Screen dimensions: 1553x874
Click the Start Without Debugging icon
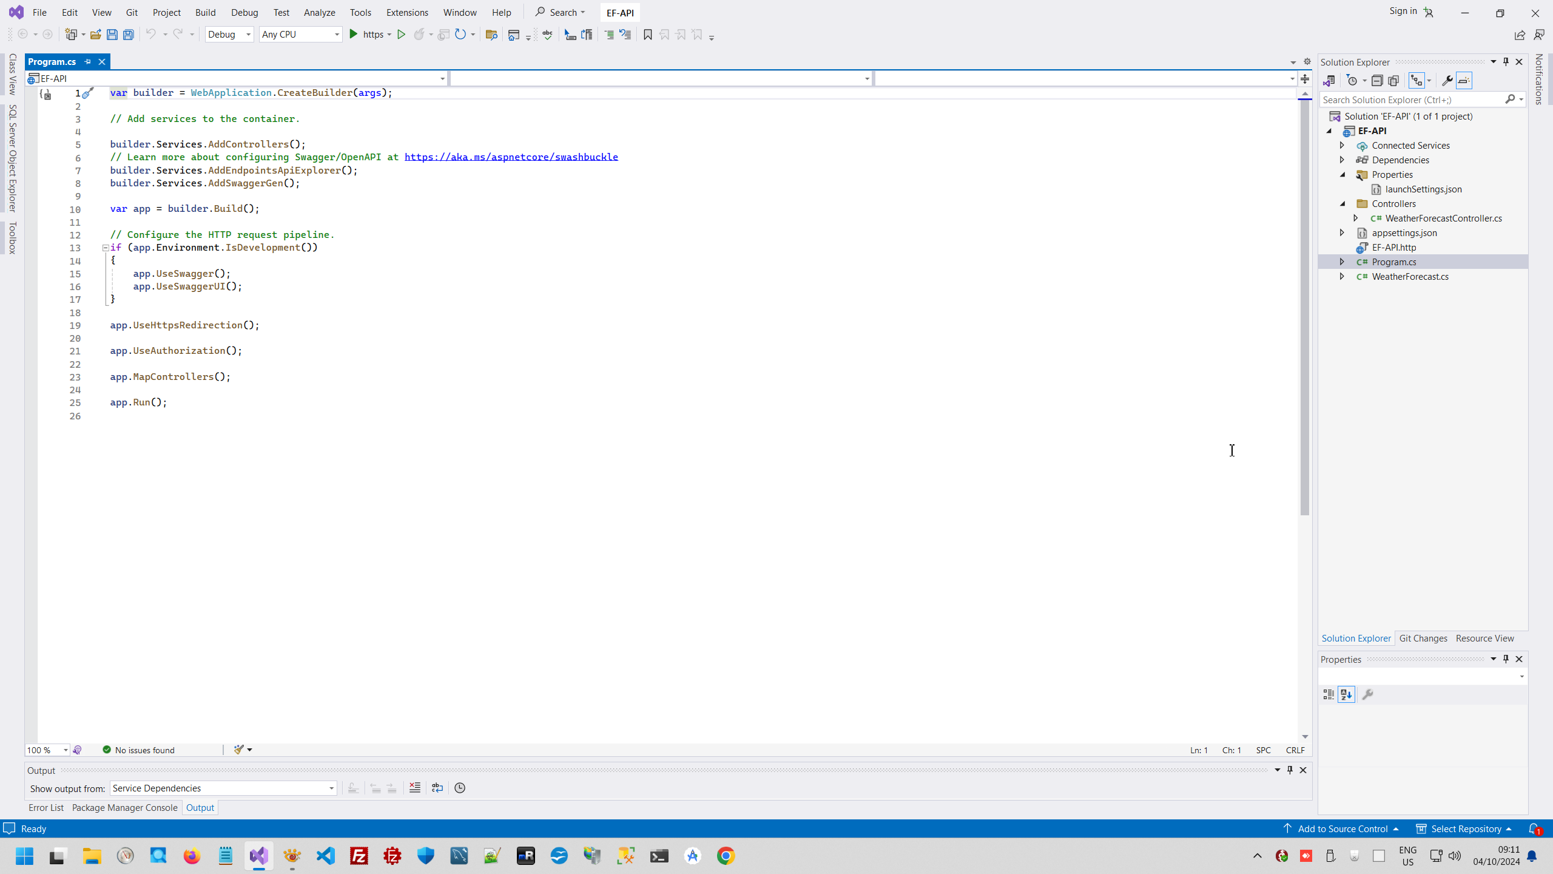pos(401,35)
